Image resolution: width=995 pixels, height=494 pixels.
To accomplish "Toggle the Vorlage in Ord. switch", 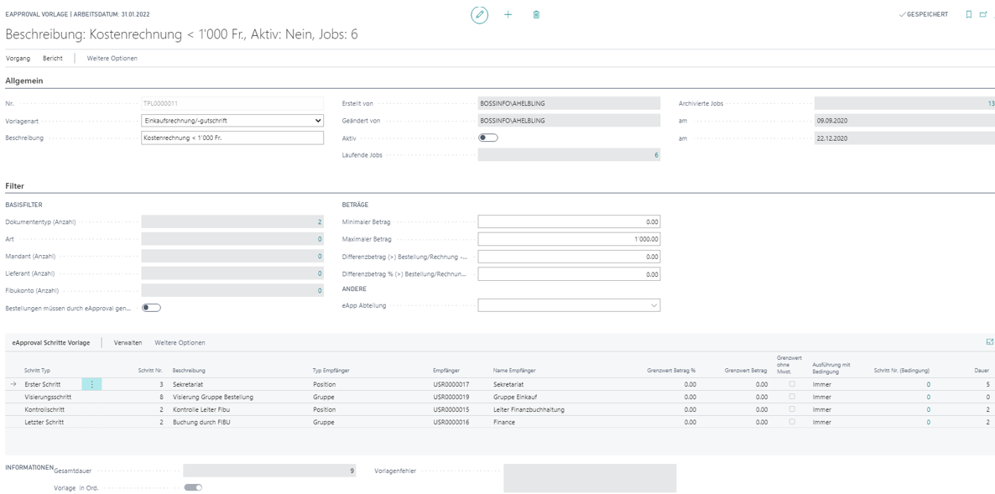I will (x=193, y=487).
